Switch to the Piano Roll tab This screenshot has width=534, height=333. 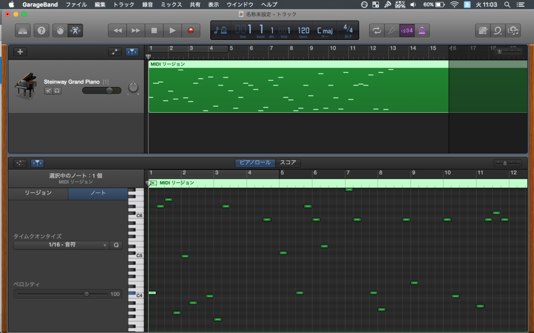[x=254, y=162]
